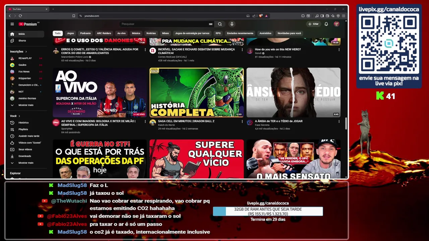Select the Jogos filter chip
429x241 pixels.
pos(70,33)
